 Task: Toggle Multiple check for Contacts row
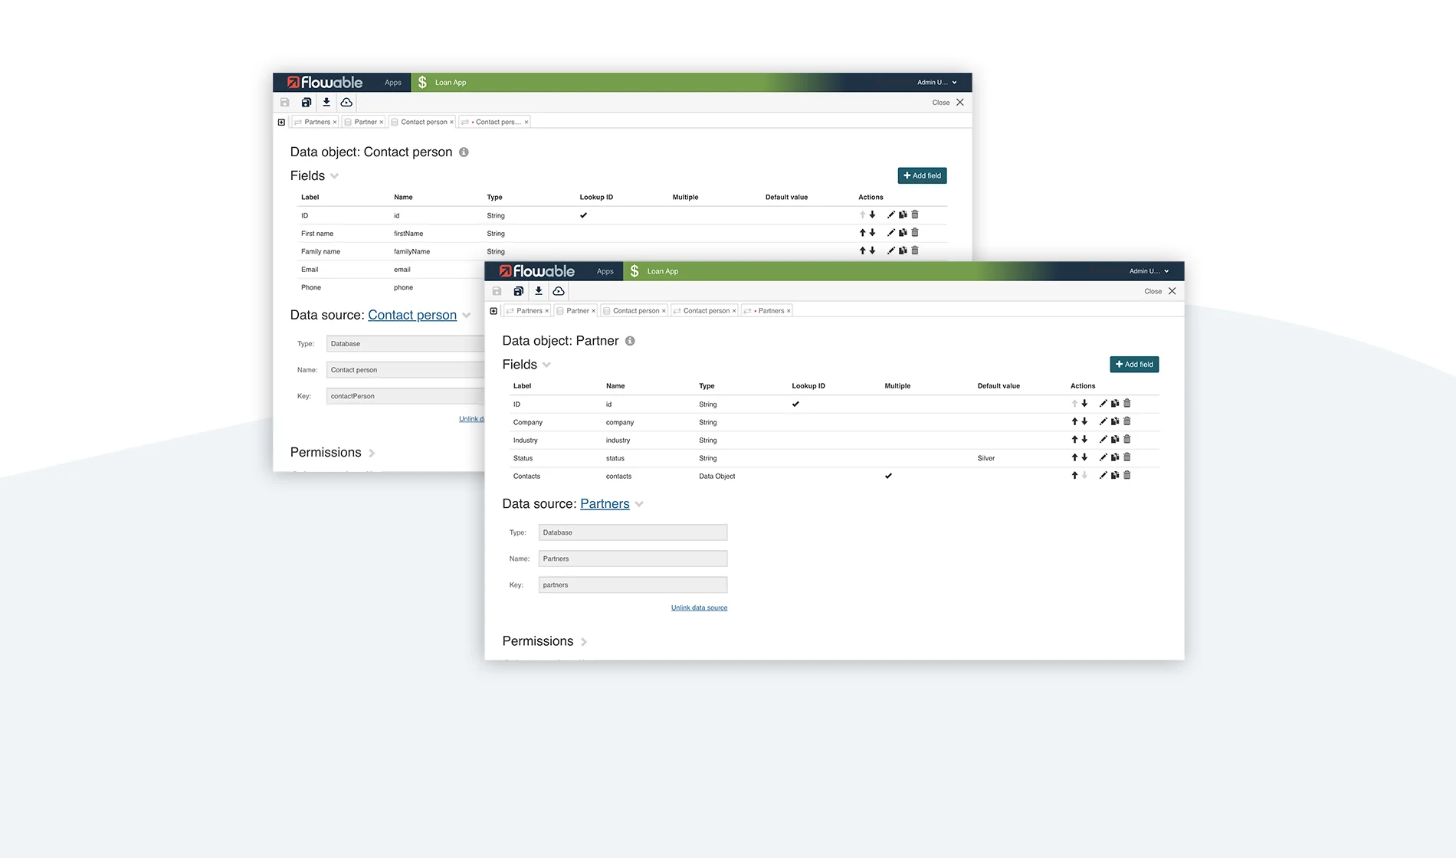888,476
